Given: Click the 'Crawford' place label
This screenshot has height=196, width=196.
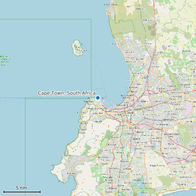Looking at the screenshot, I should [136, 139].
